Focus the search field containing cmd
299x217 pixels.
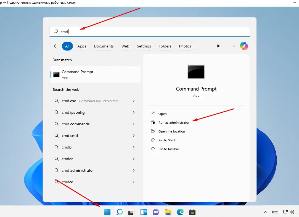(150, 31)
